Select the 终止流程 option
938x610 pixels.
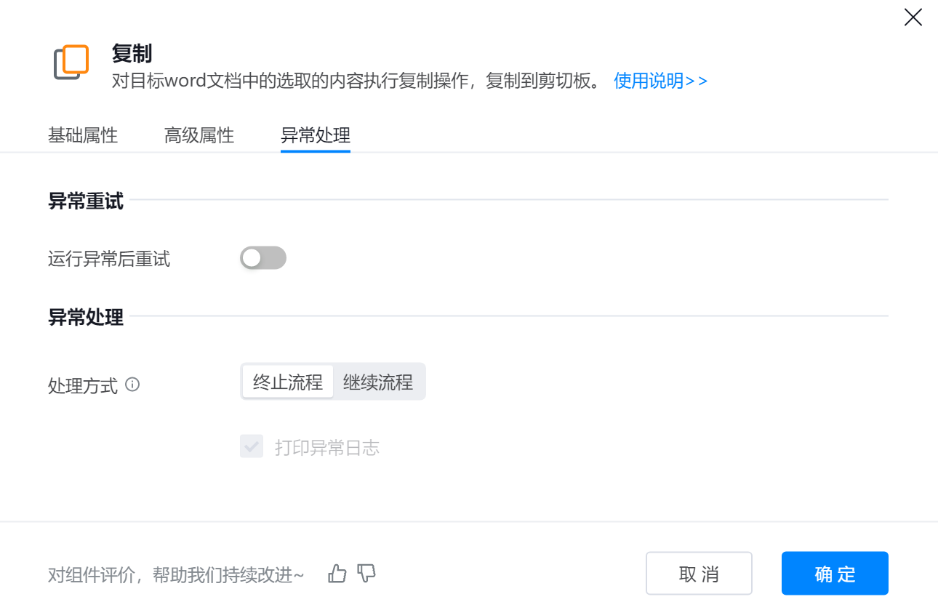click(288, 382)
